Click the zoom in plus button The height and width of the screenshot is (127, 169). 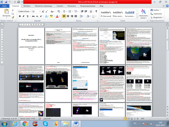point(167,119)
